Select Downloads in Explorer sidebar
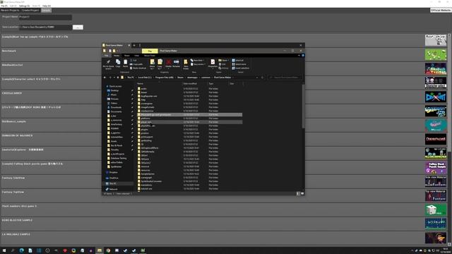 pyautogui.click(x=116, y=107)
